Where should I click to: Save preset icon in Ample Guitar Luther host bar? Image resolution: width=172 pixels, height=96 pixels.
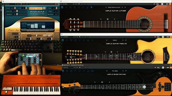click(79, 4)
